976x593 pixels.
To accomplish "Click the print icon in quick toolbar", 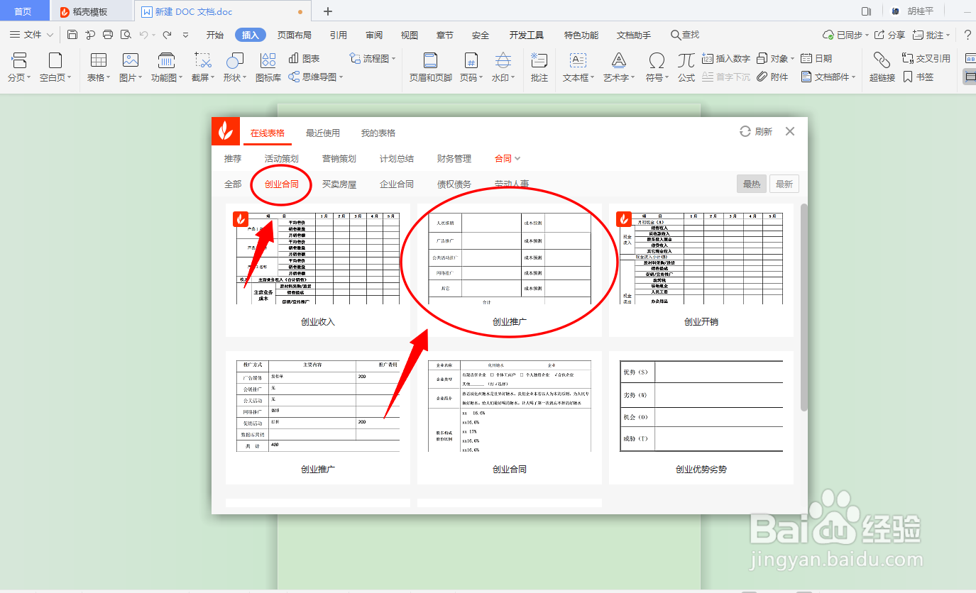I will 108,35.
